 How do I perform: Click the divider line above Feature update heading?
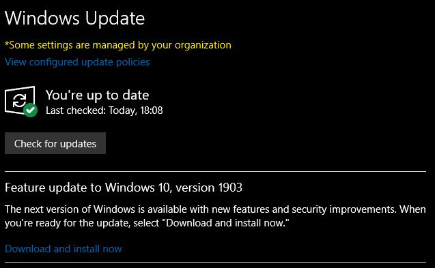(215, 172)
